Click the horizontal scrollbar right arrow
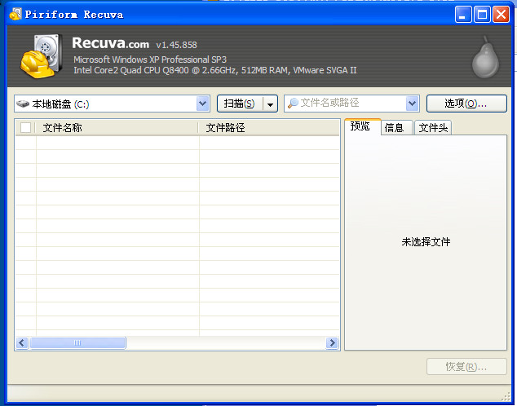This screenshot has height=406, width=517. (x=332, y=343)
